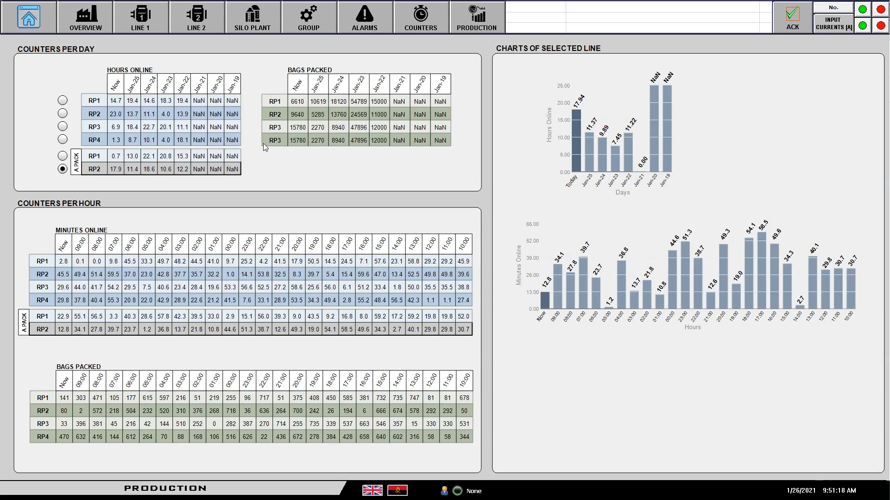890x500 pixels.
Task: Click the 58.5 bar in Minutes Online chart
Action: (762, 270)
